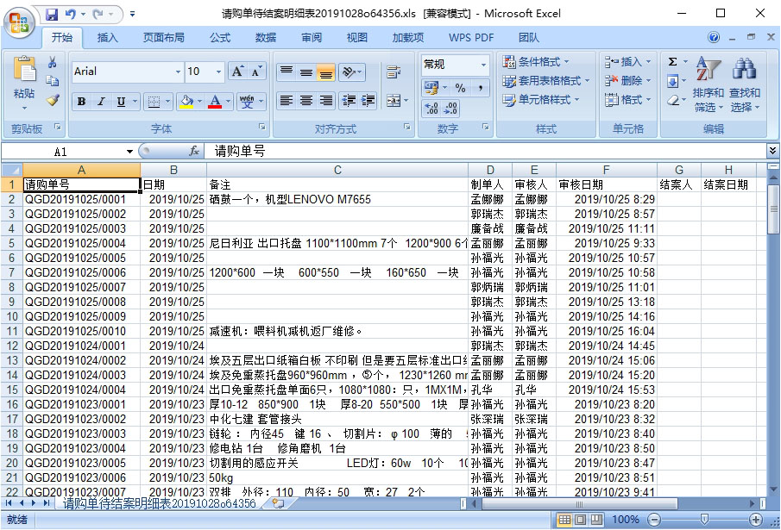Click the Format Painter brush icon
781x530 pixels.
click(x=53, y=100)
